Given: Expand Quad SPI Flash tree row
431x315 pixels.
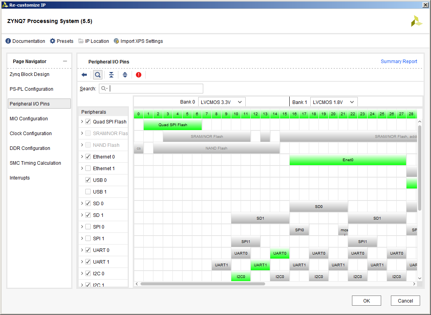Looking at the screenshot, I should 82,121.
